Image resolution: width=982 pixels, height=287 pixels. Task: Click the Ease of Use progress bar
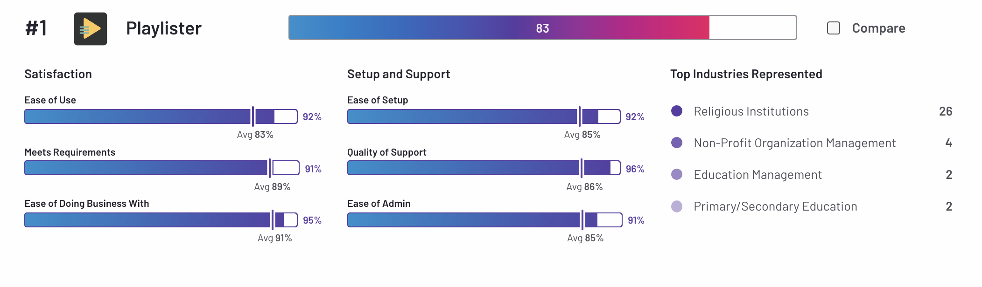click(161, 116)
